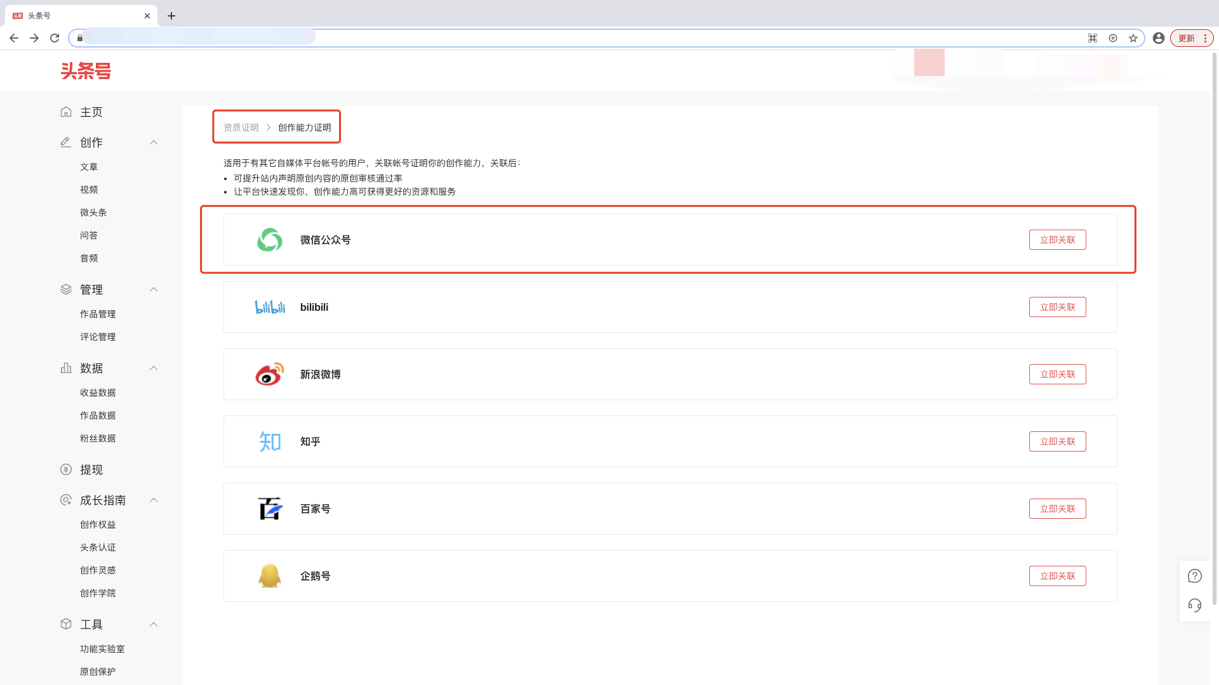Click the 知乎 blue logo
This screenshot has height=685, width=1219.
click(270, 441)
